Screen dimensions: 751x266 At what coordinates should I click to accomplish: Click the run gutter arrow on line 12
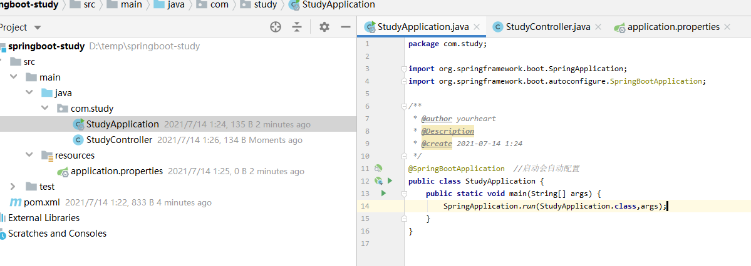click(390, 181)
